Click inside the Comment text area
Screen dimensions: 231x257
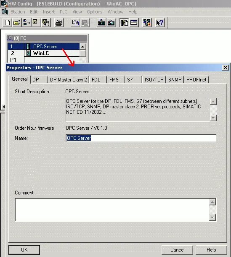112,210
